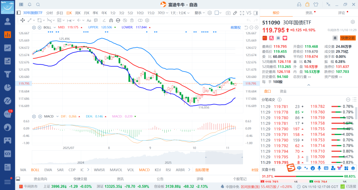Toggle the 前复权 price adjustment option
This screenshot has width=358, height=190.
coord(236,27)
